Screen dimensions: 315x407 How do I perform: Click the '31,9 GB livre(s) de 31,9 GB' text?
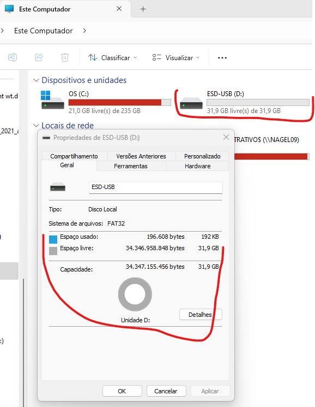point(244,111)
